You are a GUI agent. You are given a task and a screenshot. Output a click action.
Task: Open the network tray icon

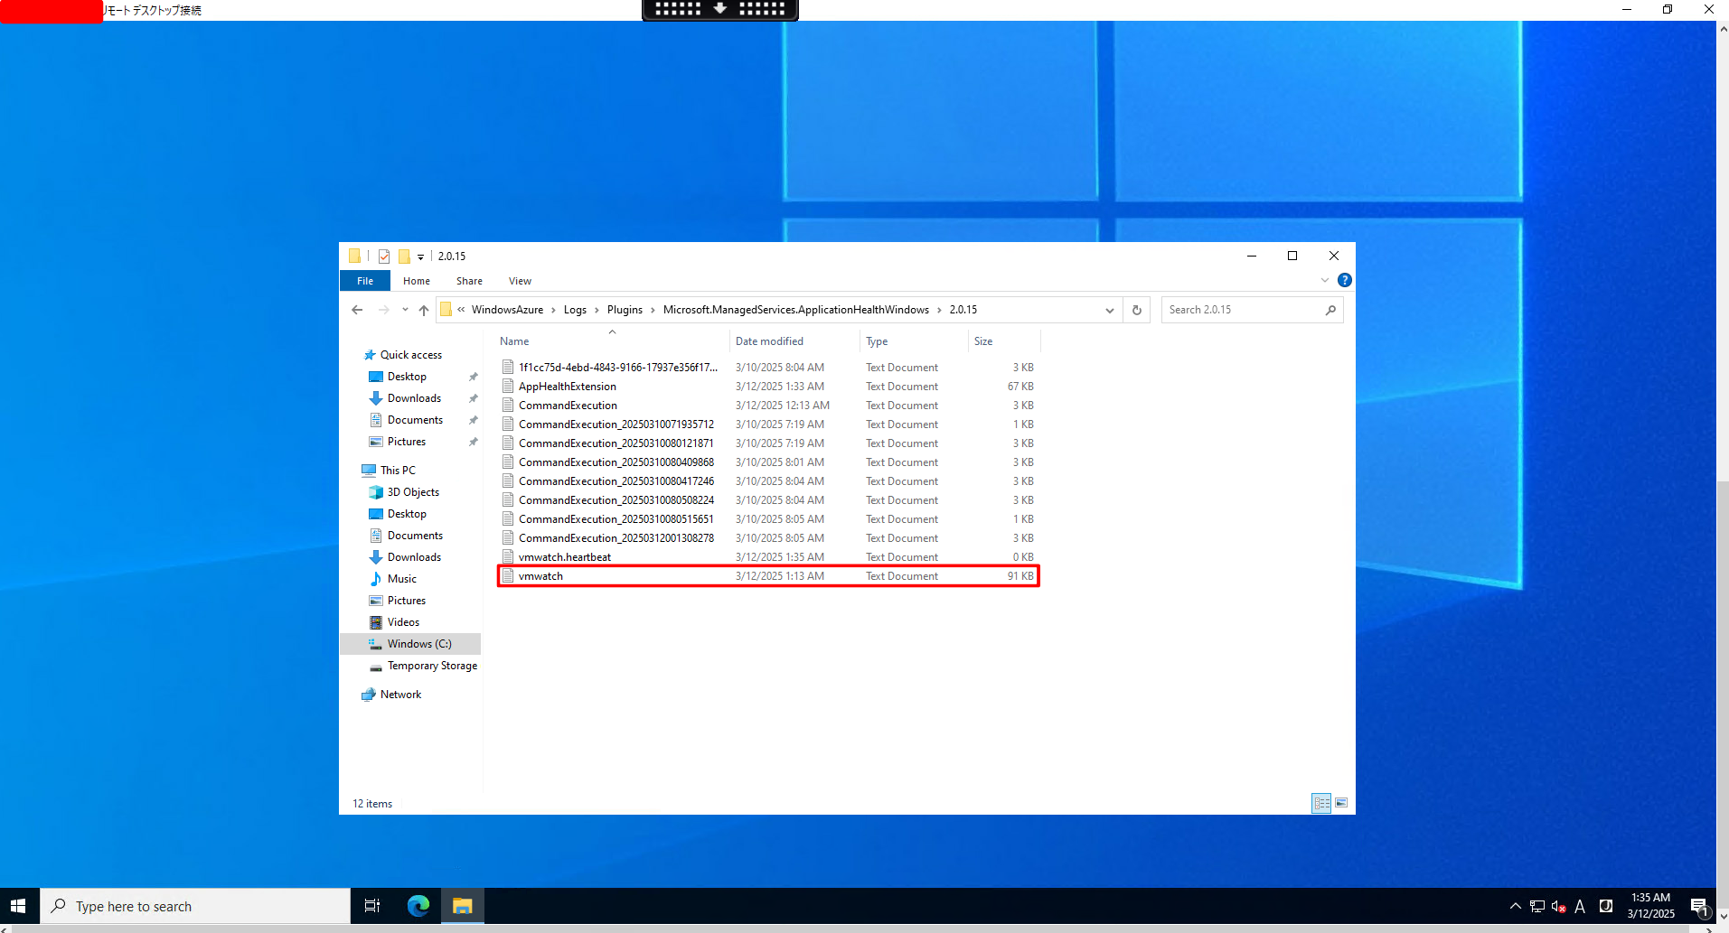click(x=1537, y=906)
